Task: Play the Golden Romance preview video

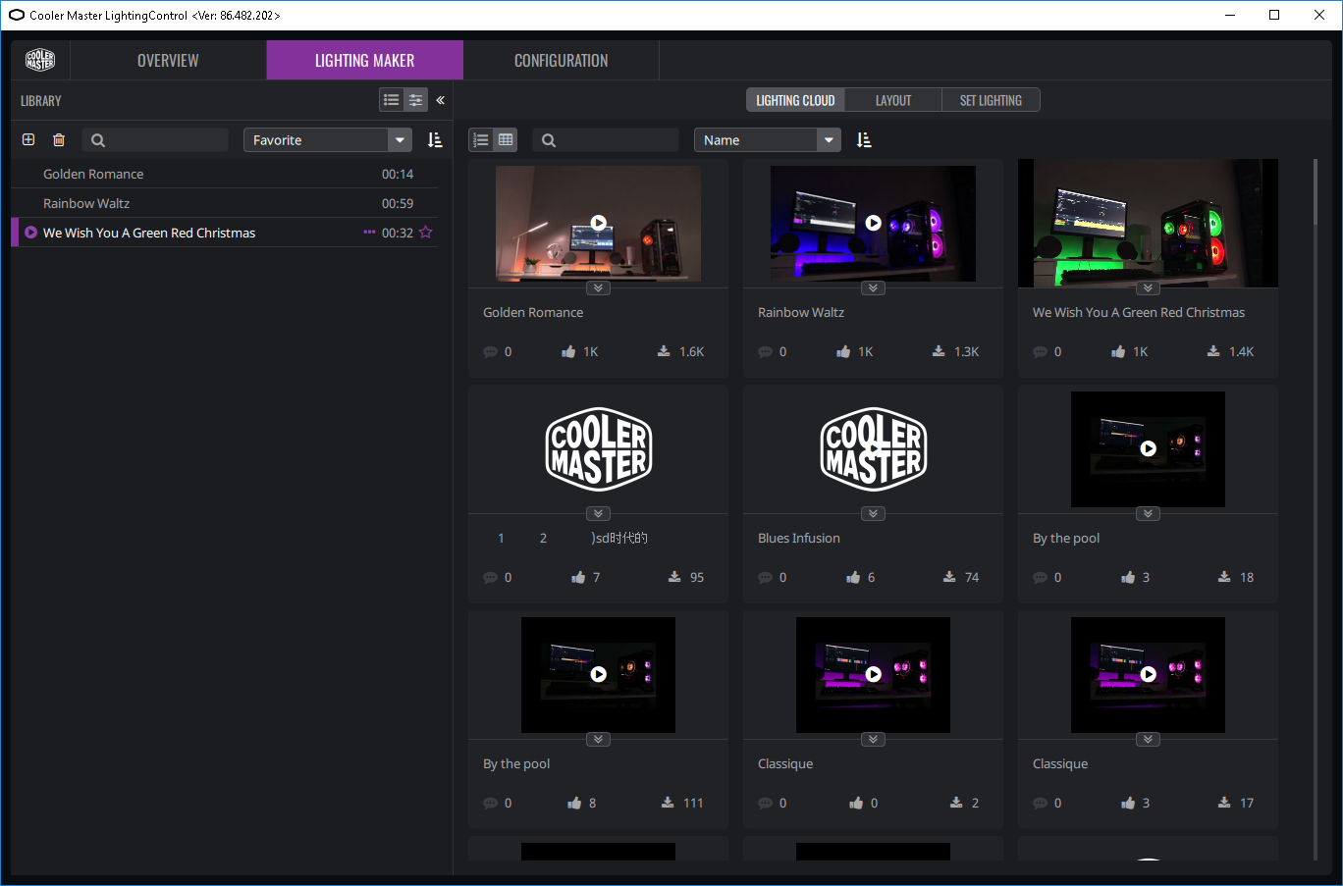Action: 598,223
